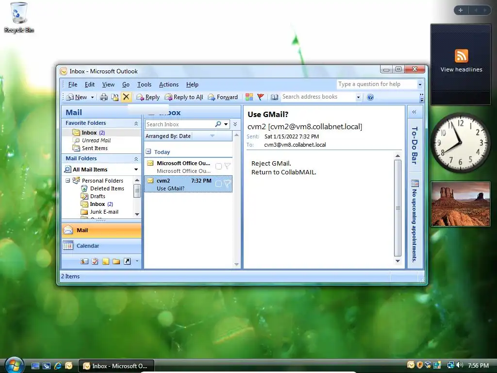Click the Move to Folder icon
This screenshot has width=497, height=373.
pyautogui.click(x=115, y=97)
